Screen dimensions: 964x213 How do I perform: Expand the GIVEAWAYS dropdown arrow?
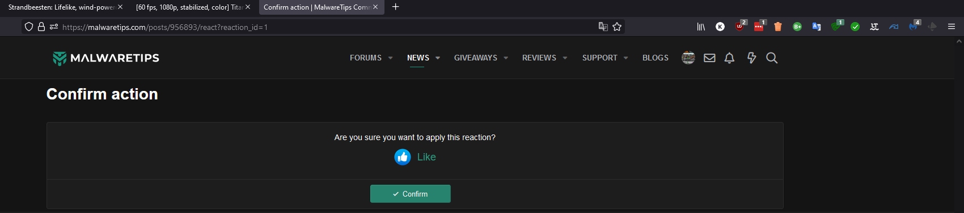[506, 58]
